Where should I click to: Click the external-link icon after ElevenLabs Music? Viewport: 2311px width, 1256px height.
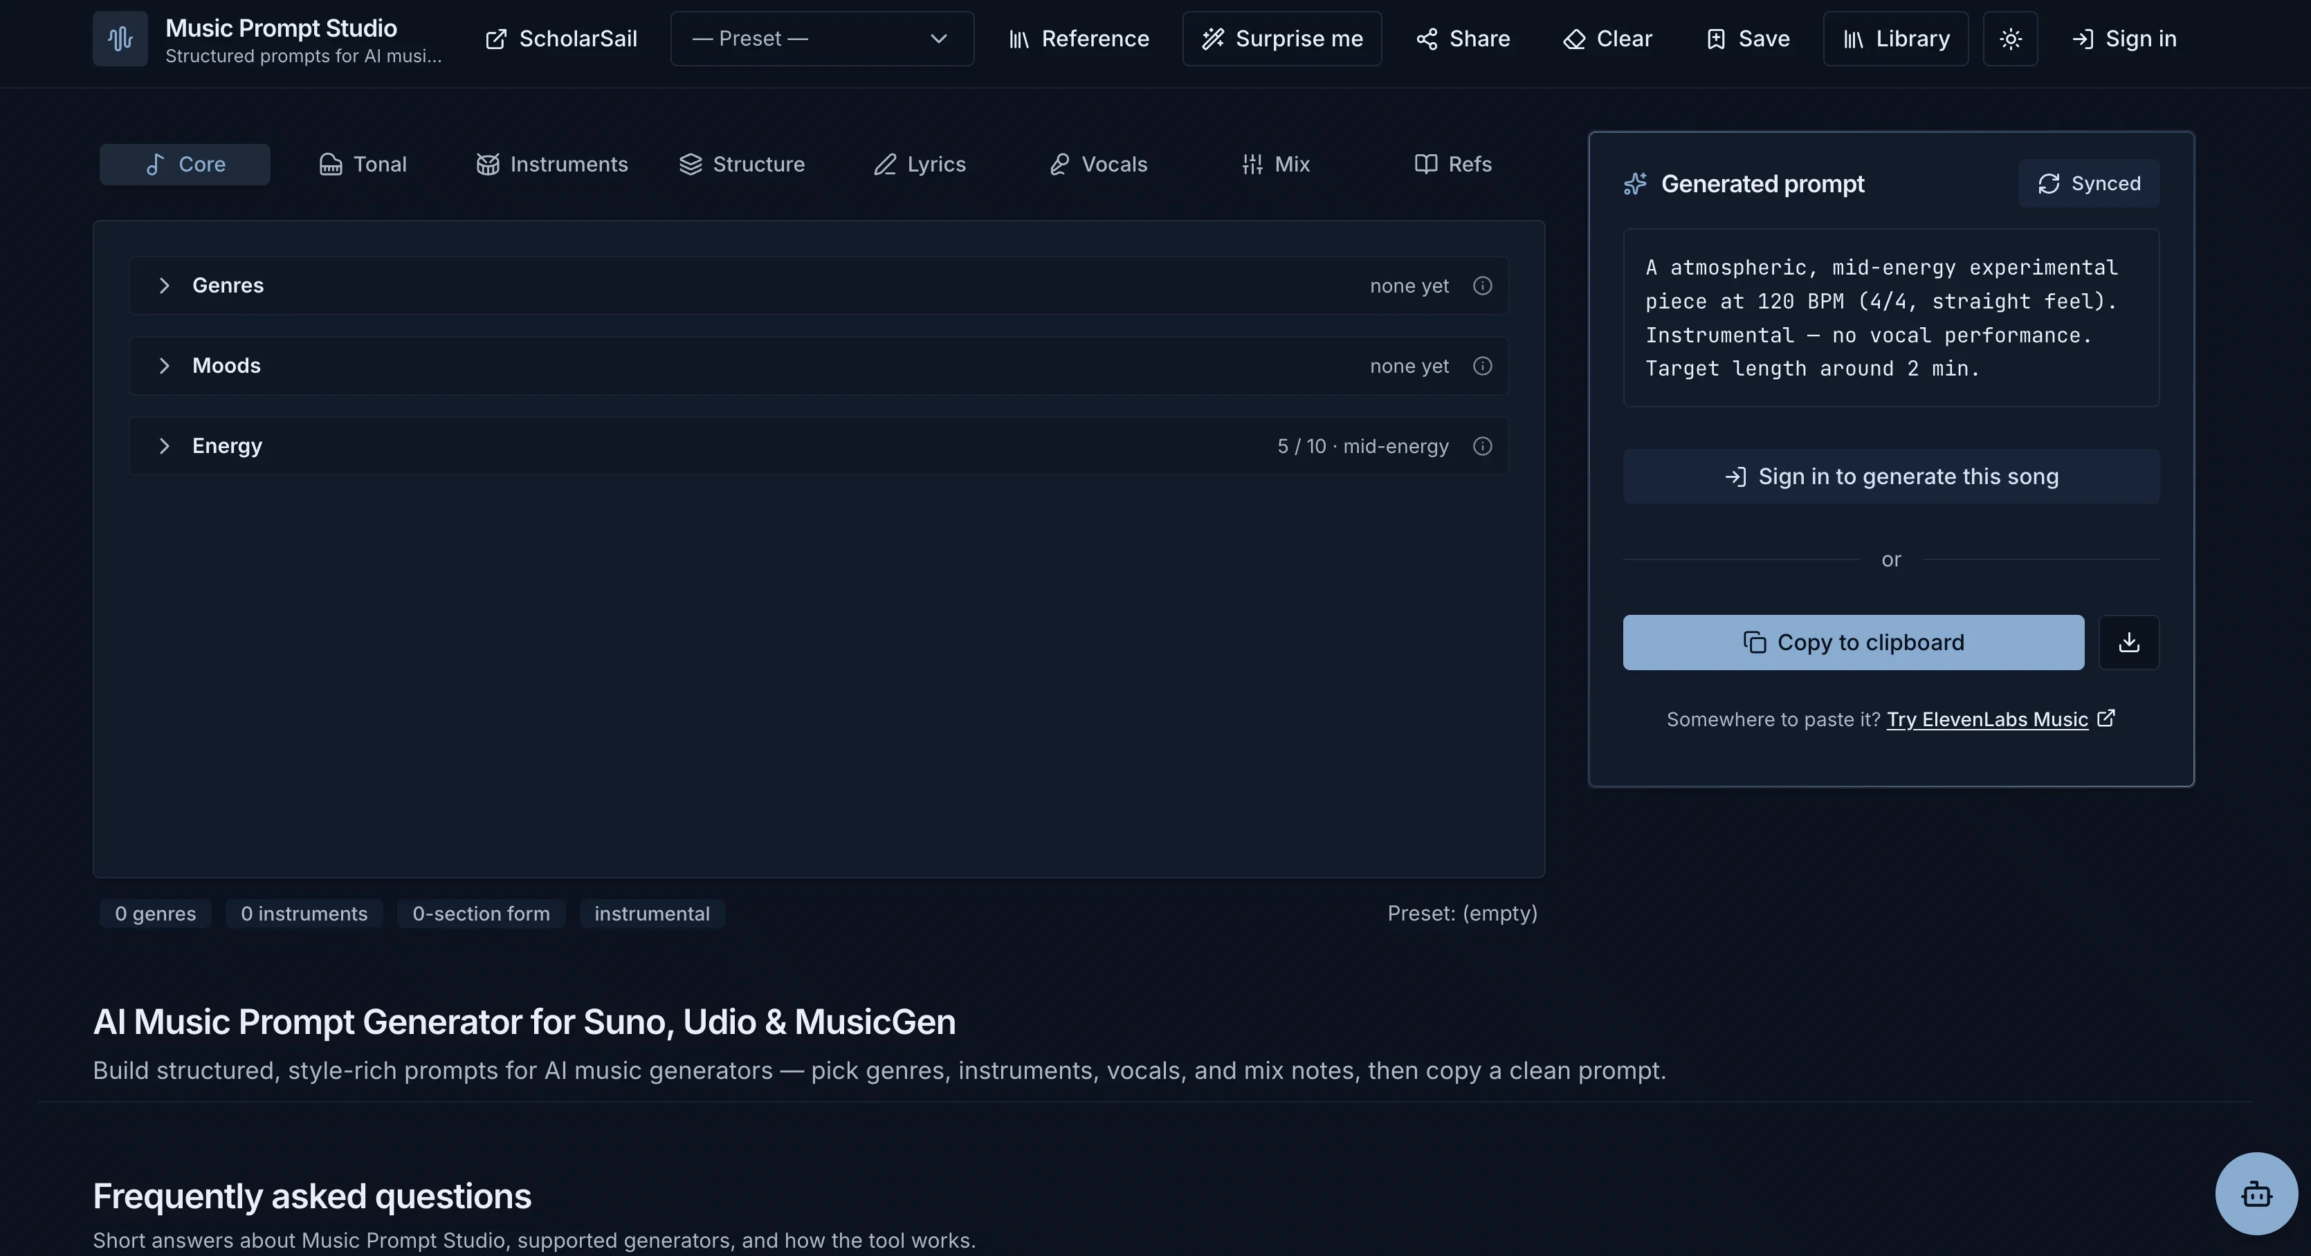(x=2106, y=718)
